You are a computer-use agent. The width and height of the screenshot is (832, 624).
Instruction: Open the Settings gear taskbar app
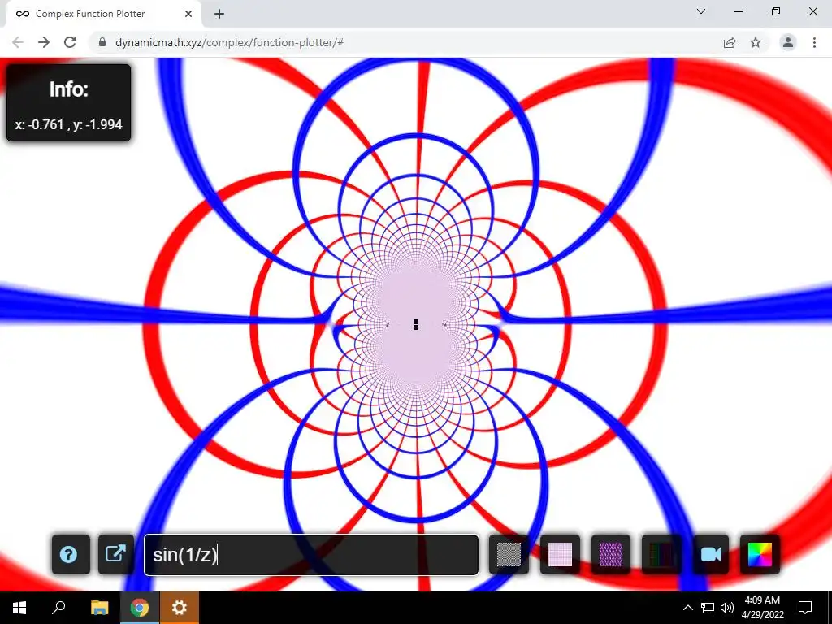click(180, 608)
